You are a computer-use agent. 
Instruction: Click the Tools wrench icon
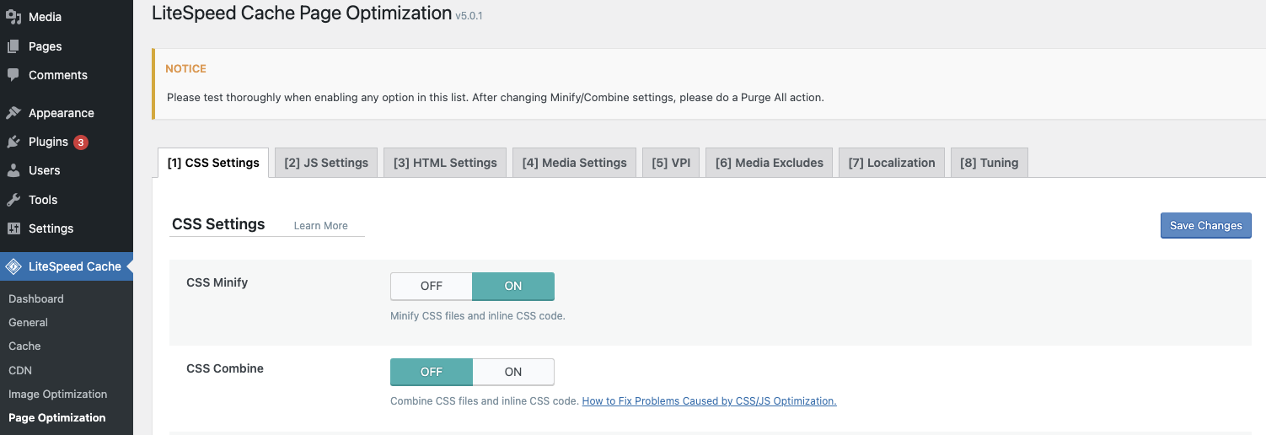(x=13, y=200)
